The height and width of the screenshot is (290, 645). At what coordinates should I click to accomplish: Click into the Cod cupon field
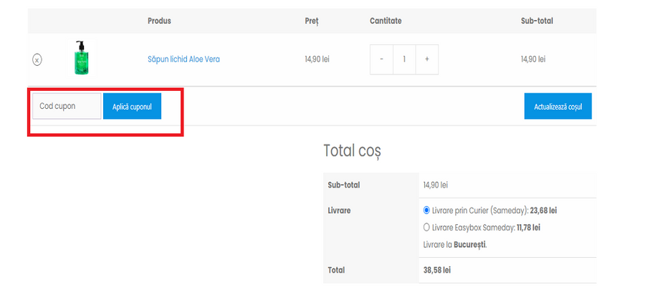(65, 106)
